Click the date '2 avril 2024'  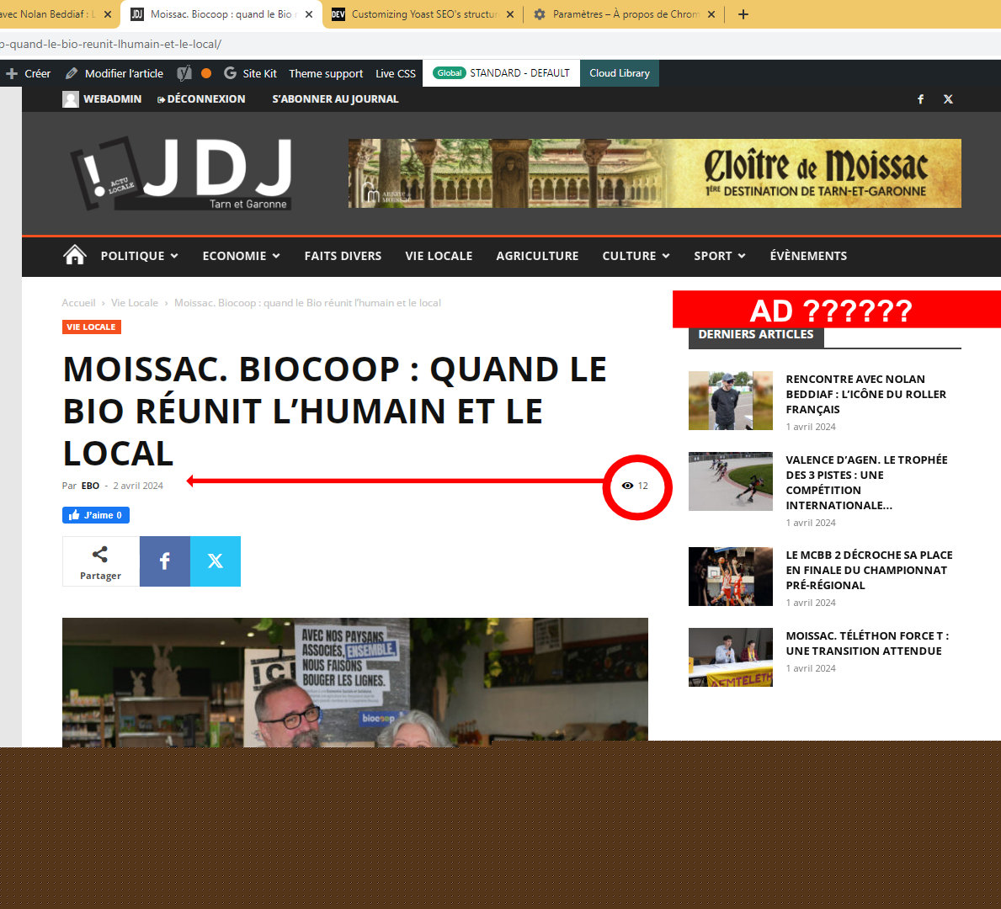138,486
